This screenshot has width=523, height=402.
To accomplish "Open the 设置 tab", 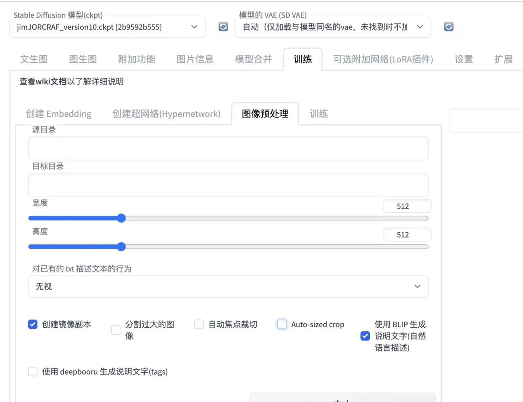I will (x=463, y=59).
